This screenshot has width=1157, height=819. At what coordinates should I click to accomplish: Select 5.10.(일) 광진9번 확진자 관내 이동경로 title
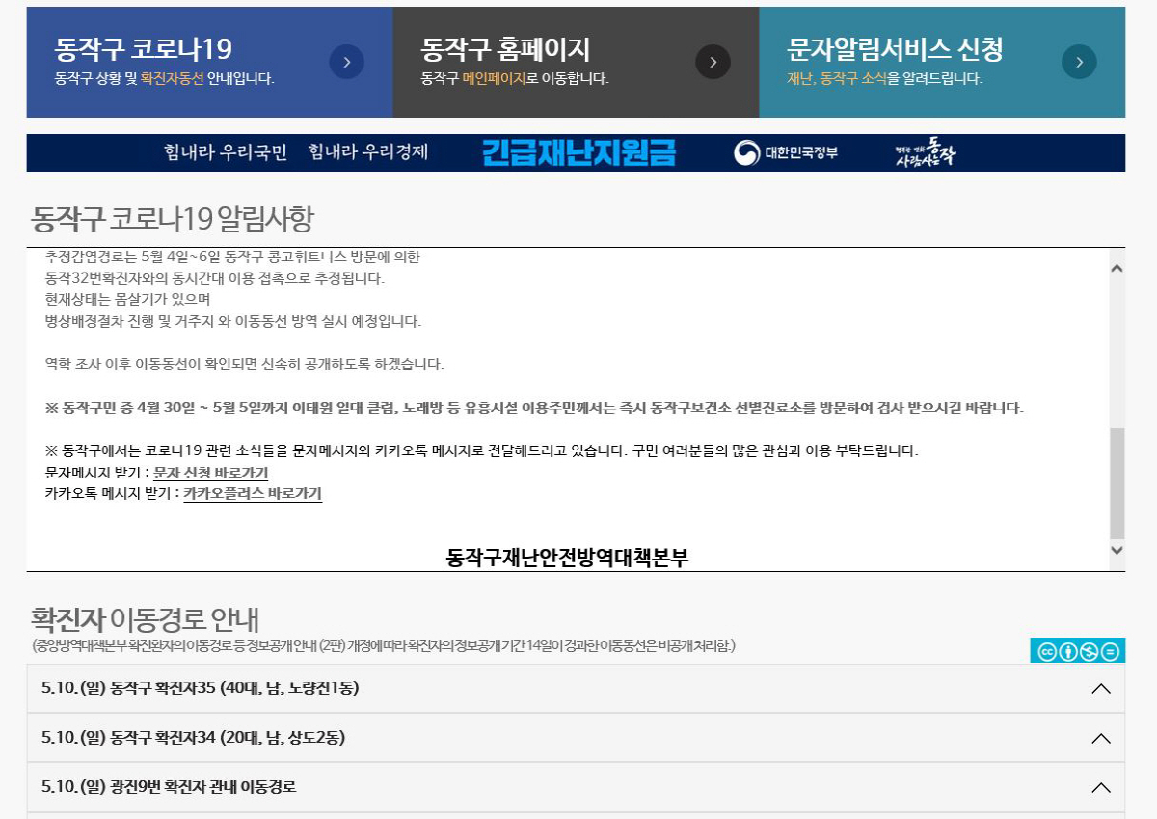coord(169,787)
